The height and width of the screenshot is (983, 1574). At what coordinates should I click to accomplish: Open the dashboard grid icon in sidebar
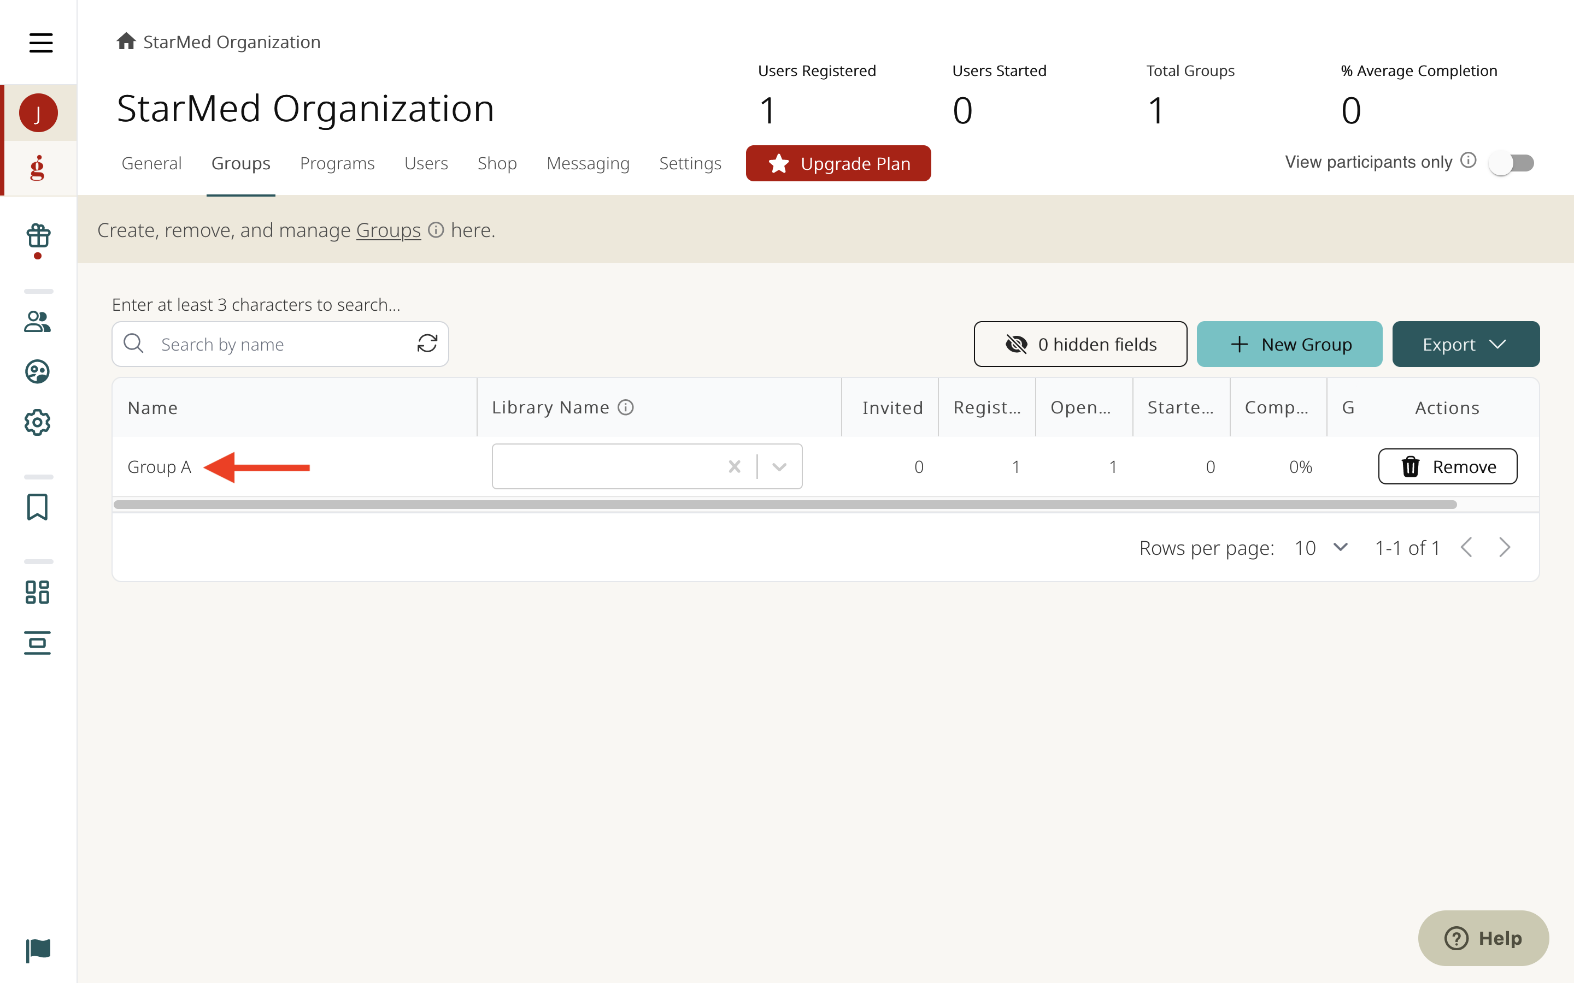[38, 593]
